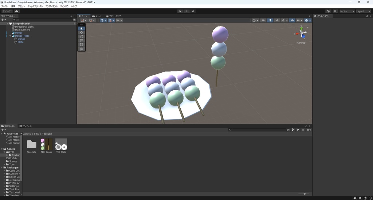373x200 pixels.
Task: Click the Pause button
Action: click(x=186, y=11)
